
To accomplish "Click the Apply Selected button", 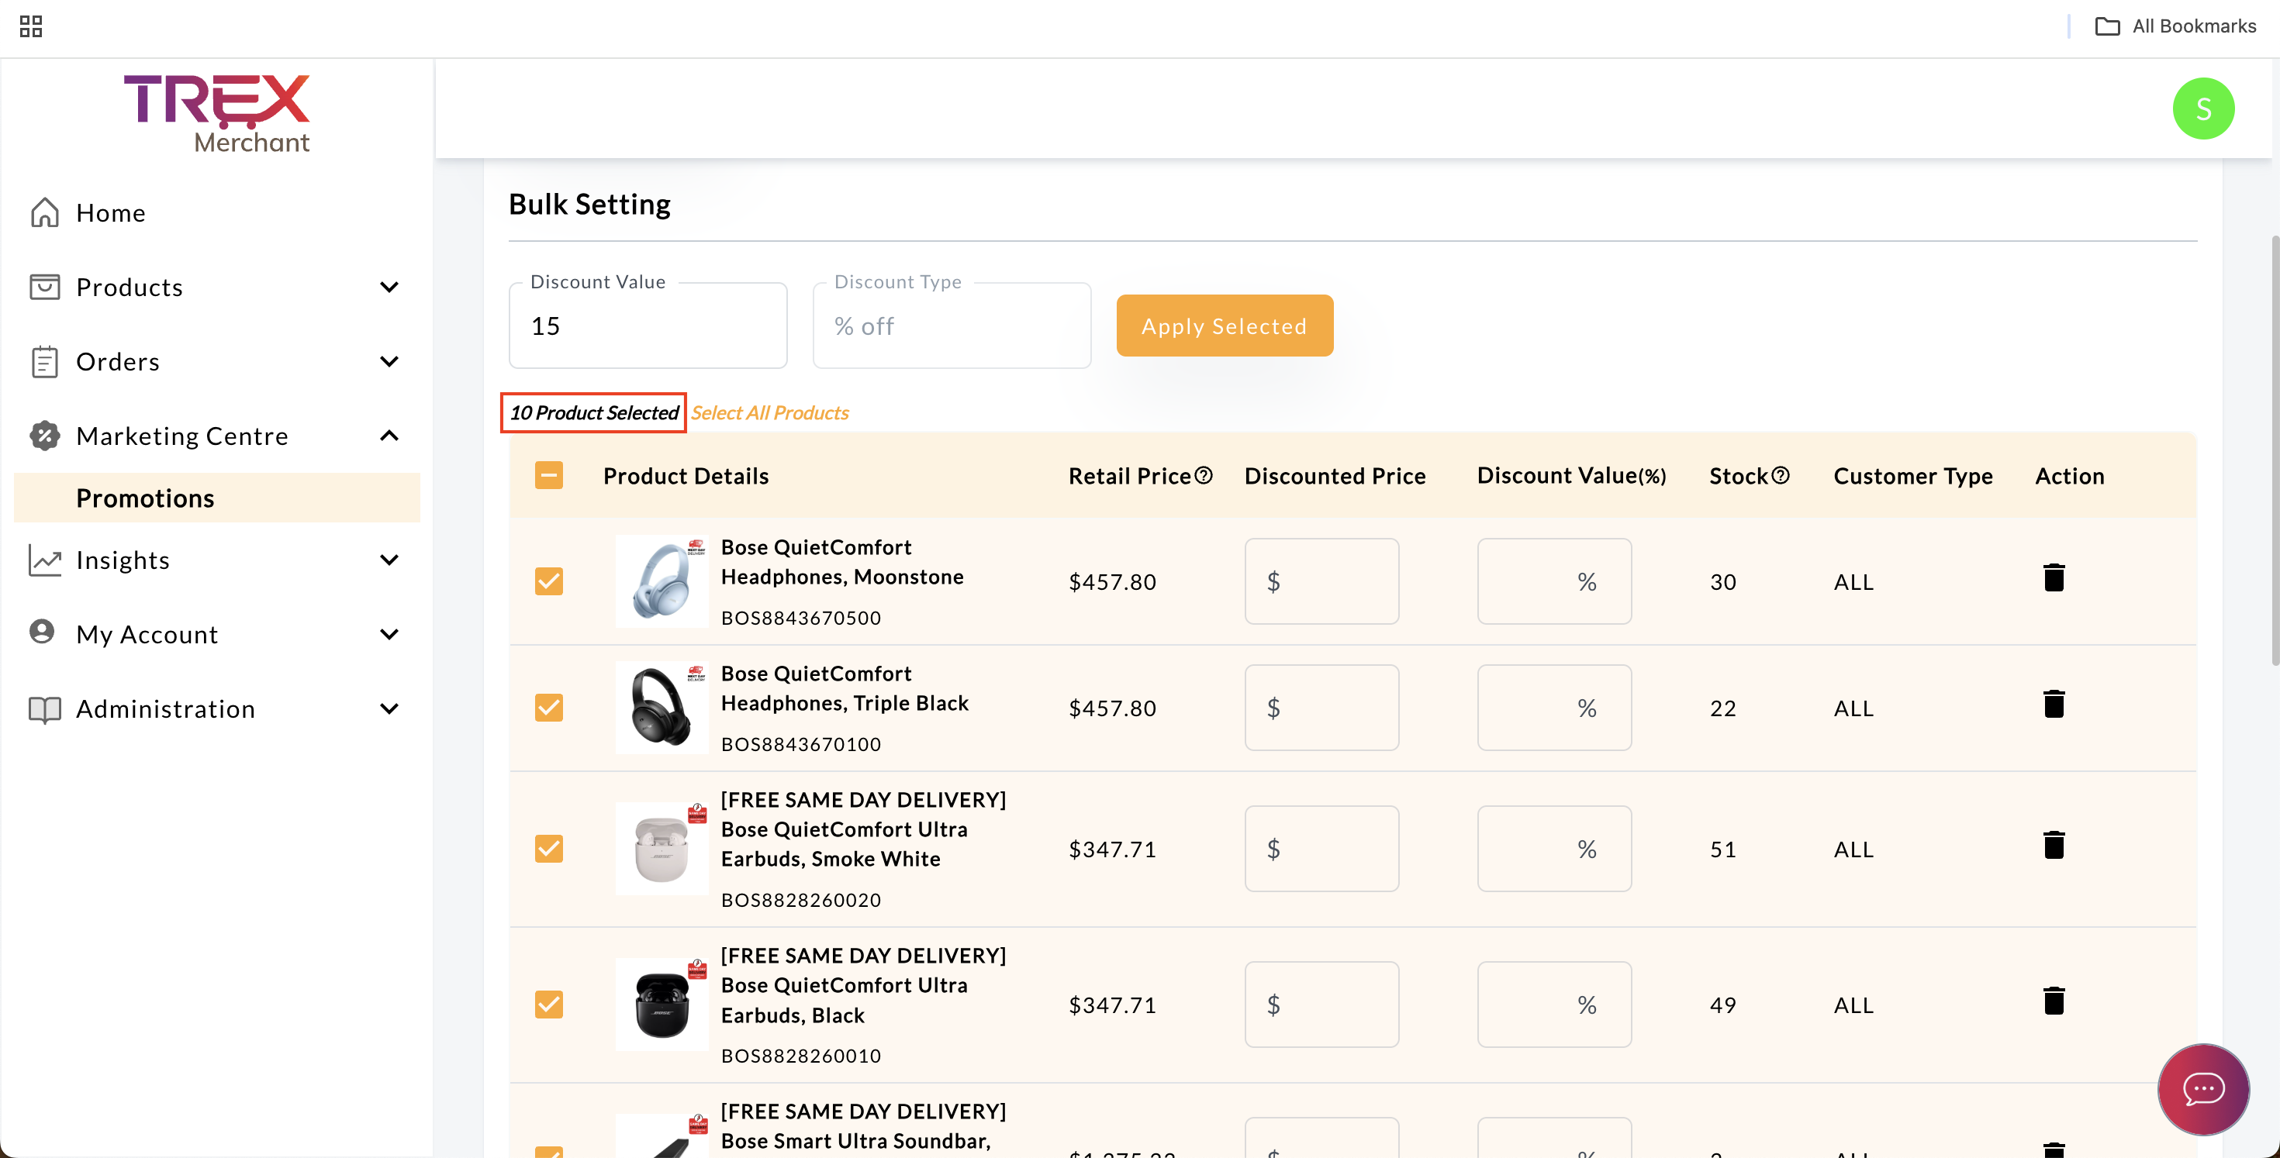I will click(1224, 326).
